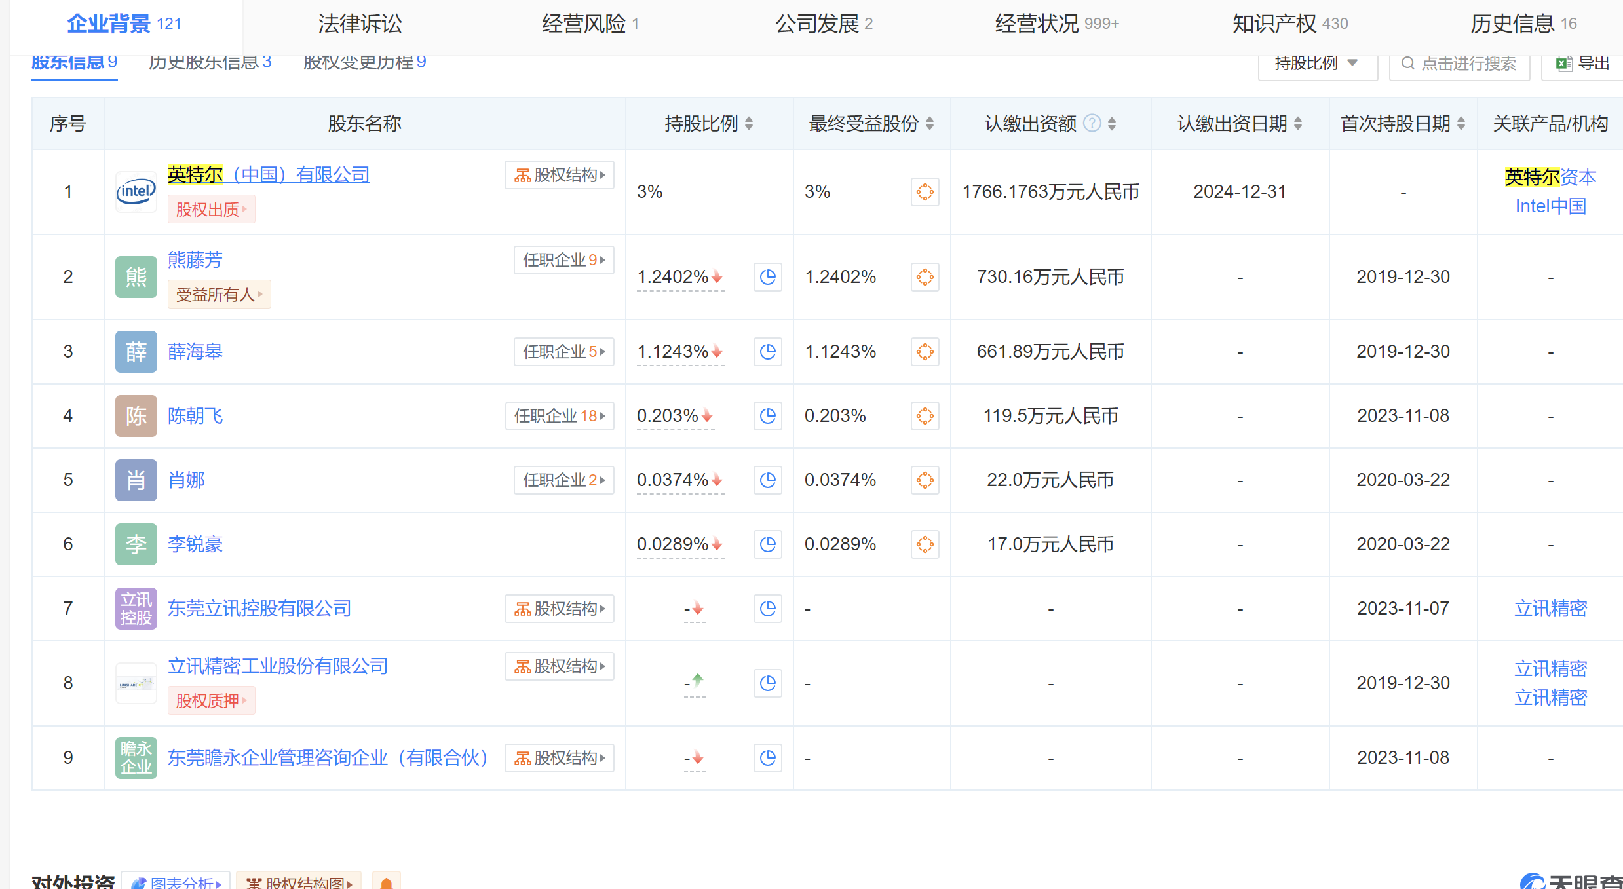Click pie chart icon in 东莞瞻永企业 row
This screenshot has width=1623, height=889.
click(767, 758)
